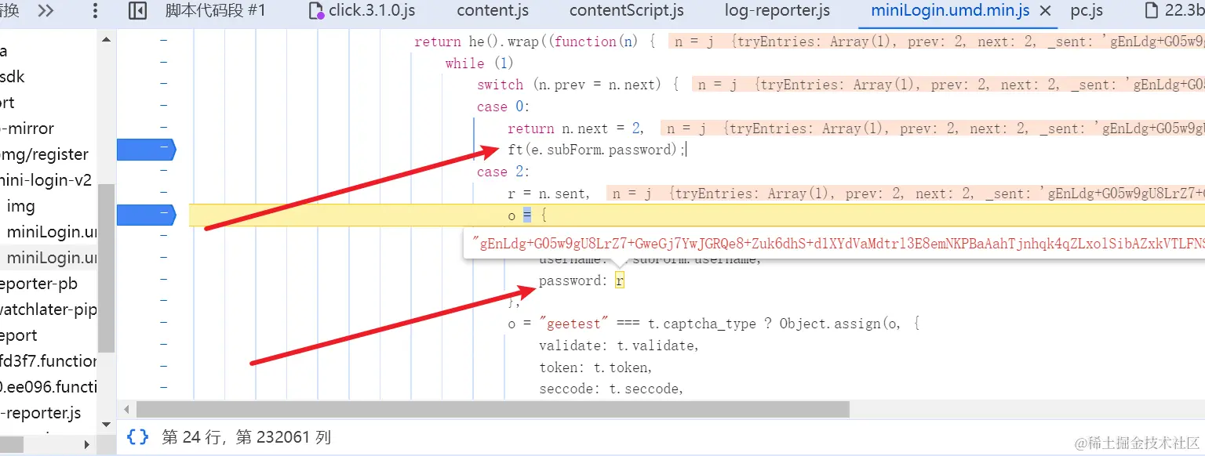Image resolution: width=1205 pixels, height=456 pixels.
Task: Click the 'return n.next = 2,' code
Action: tap(577, 128)
